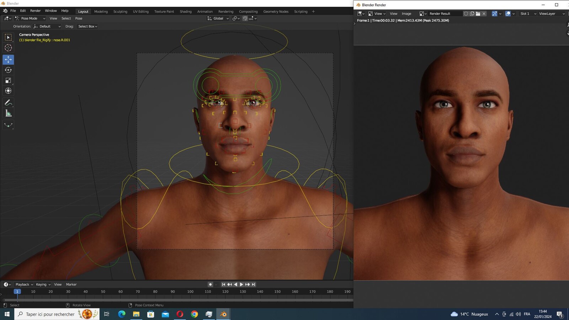Select the Cursor tool in the toolbar
The width and height of the screenshot is (569, 320).
pos(8,48)
